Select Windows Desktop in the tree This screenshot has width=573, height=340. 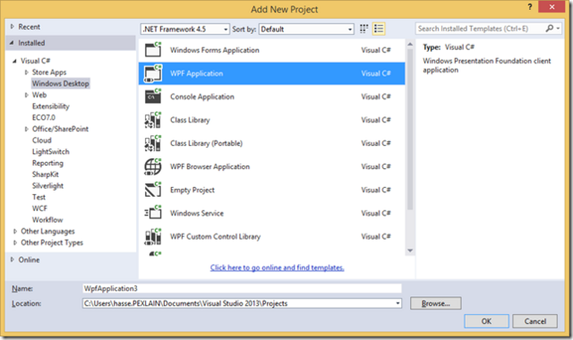[61, 83]
